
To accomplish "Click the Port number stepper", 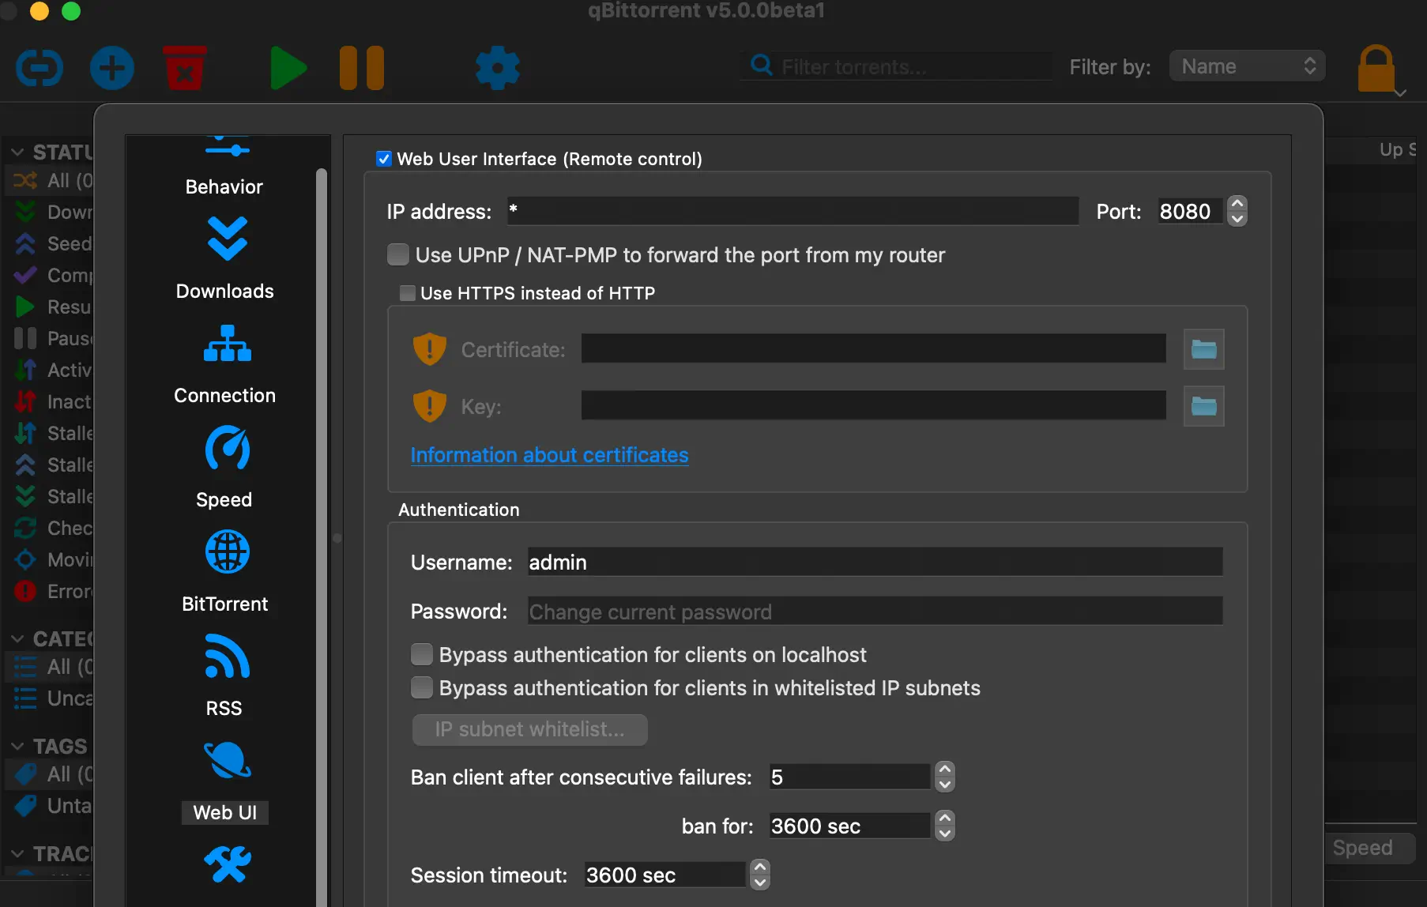I will (x=1237, y=211).
